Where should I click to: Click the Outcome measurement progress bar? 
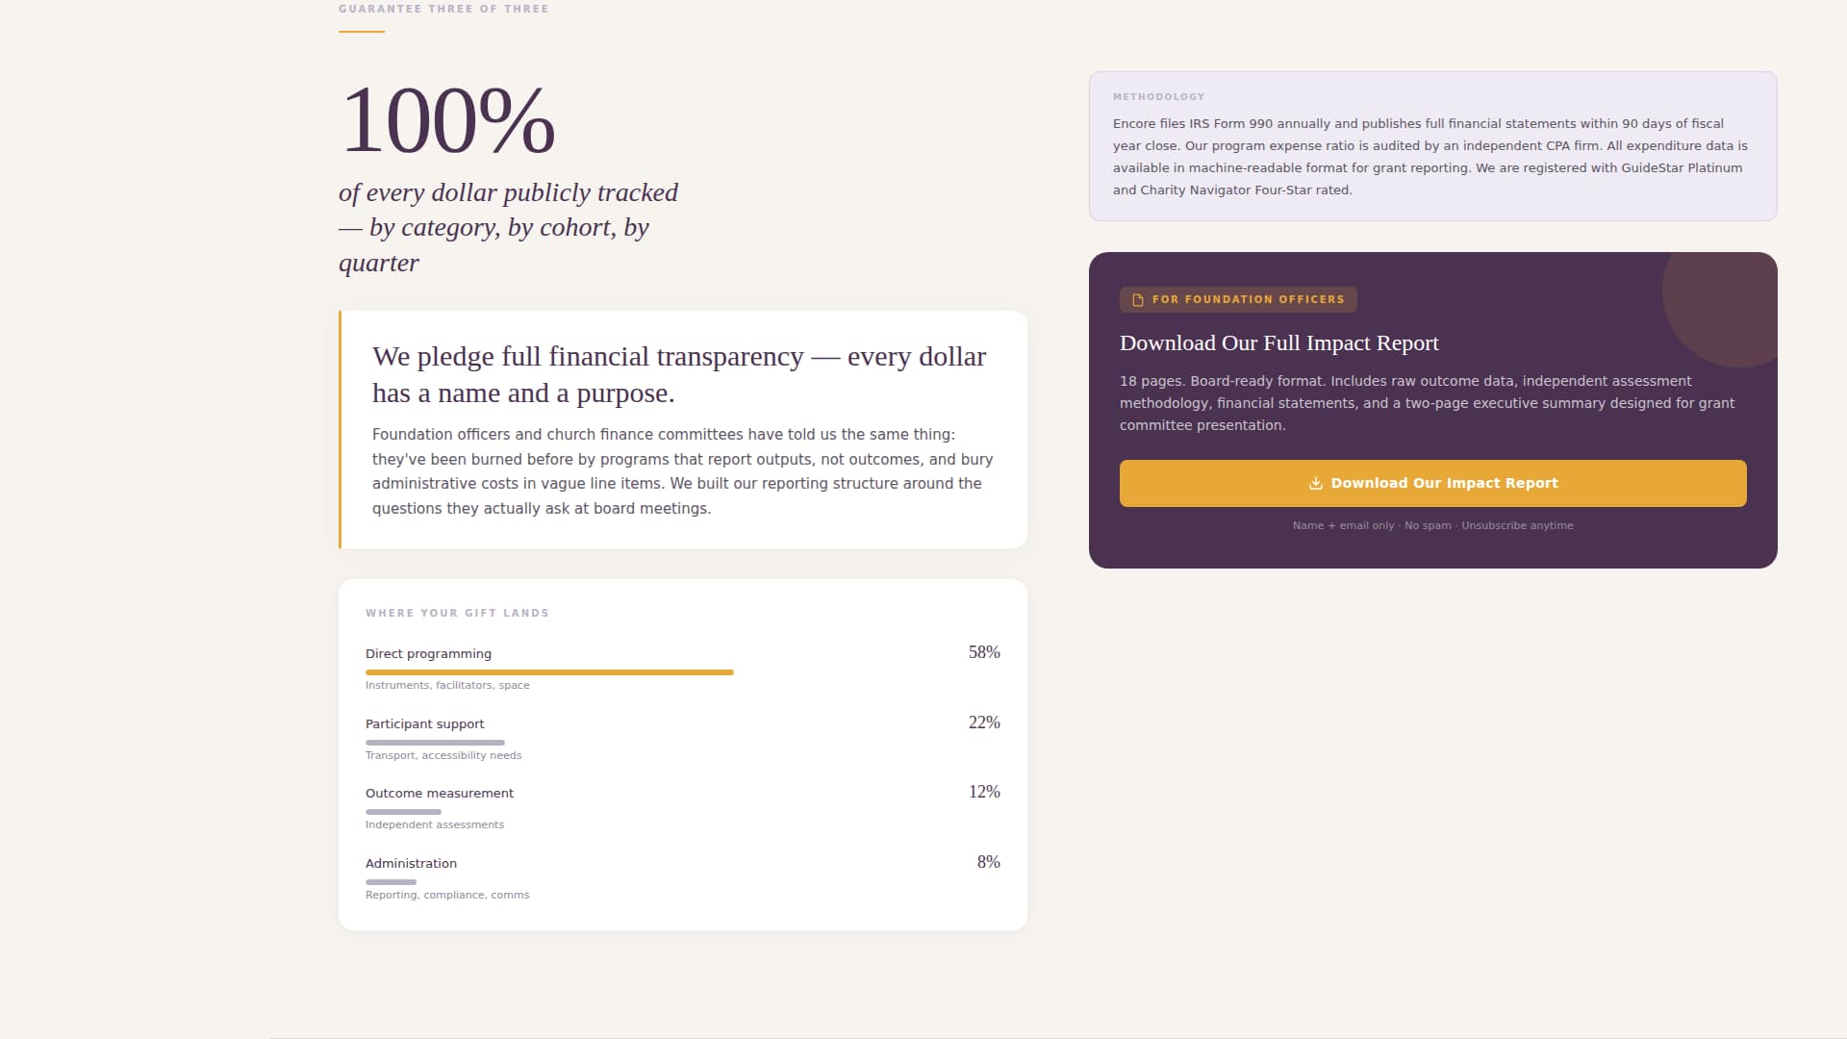coord(403,812)
